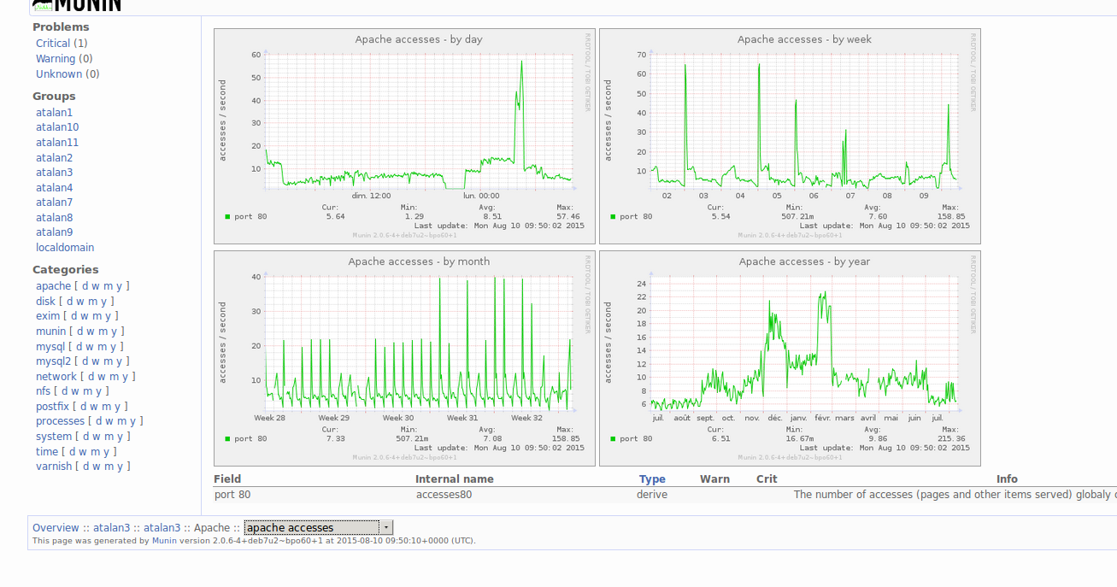Go to group atalan9
Screen dimensions: 1117x587
pos(54,232)
